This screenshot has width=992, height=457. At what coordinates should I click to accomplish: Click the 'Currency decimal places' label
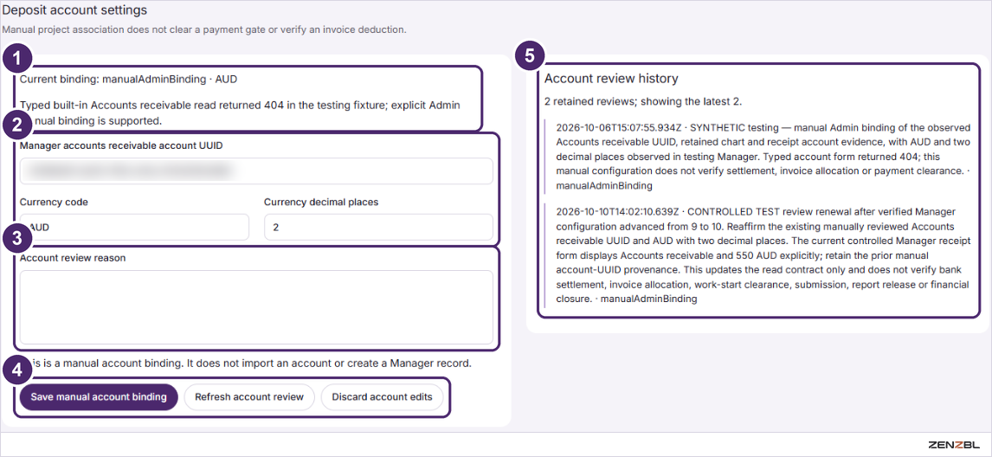321,202
